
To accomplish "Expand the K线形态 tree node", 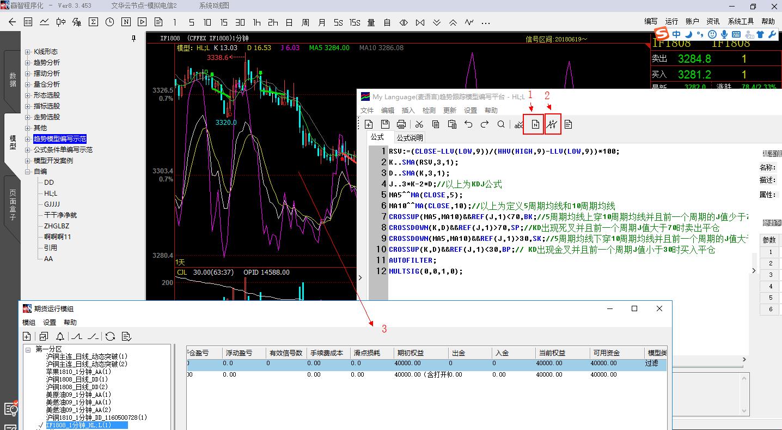I will tap(28, 52).
